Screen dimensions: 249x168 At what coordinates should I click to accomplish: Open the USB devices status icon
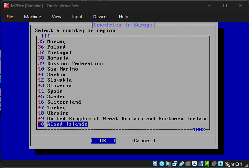[x=182, y=164]
